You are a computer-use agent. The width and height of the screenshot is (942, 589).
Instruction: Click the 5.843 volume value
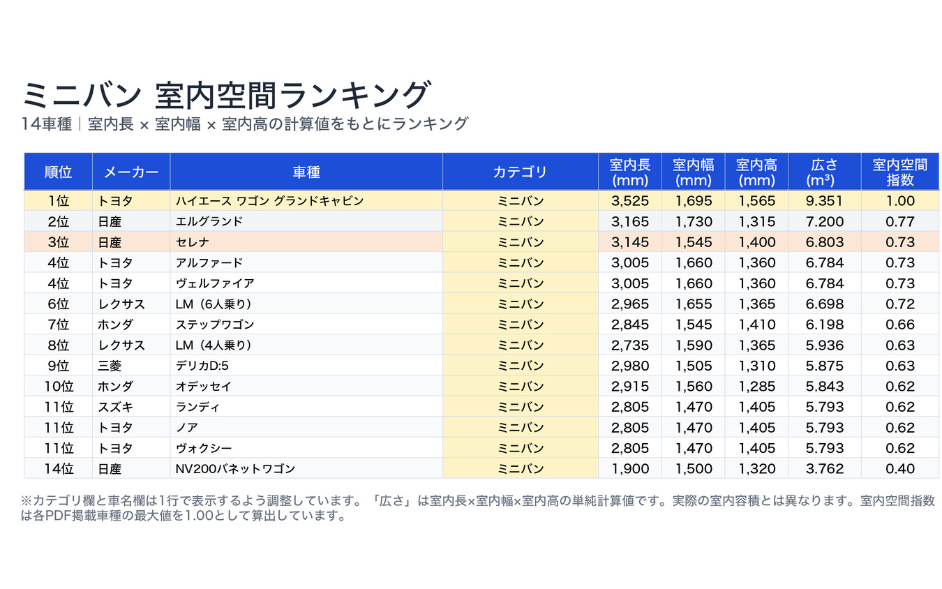tap(825, 386)
